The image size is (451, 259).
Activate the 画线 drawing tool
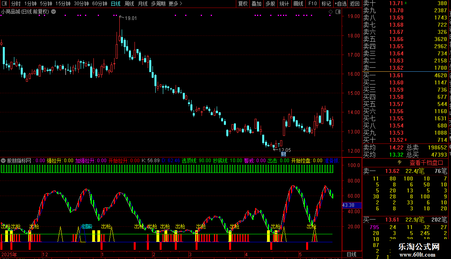coord(298,4)
